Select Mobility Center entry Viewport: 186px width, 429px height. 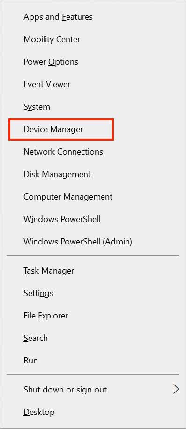(93, 39)
